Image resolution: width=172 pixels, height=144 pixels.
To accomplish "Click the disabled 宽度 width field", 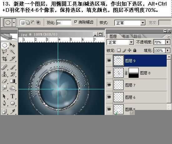I will coord(165,23).
